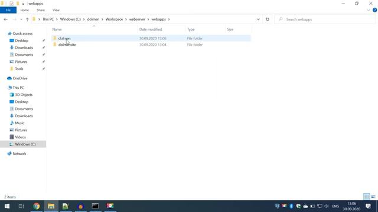This screenshot has height=212, width=378.
Task: Expand the ribbon with the chevron
Action: coord(369,10)
